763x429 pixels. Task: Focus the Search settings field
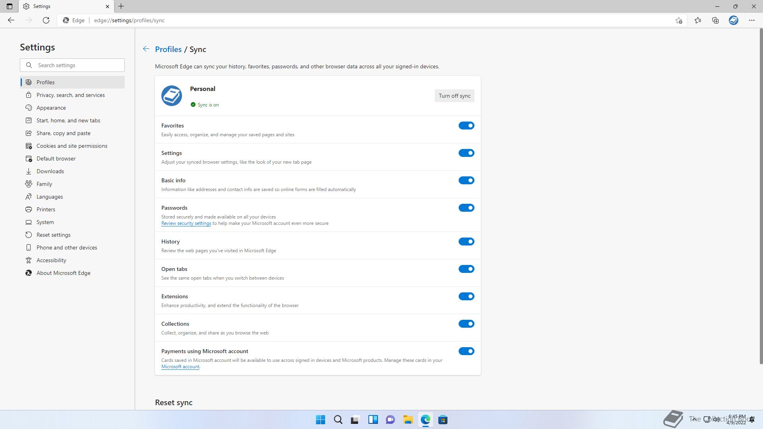72,65
